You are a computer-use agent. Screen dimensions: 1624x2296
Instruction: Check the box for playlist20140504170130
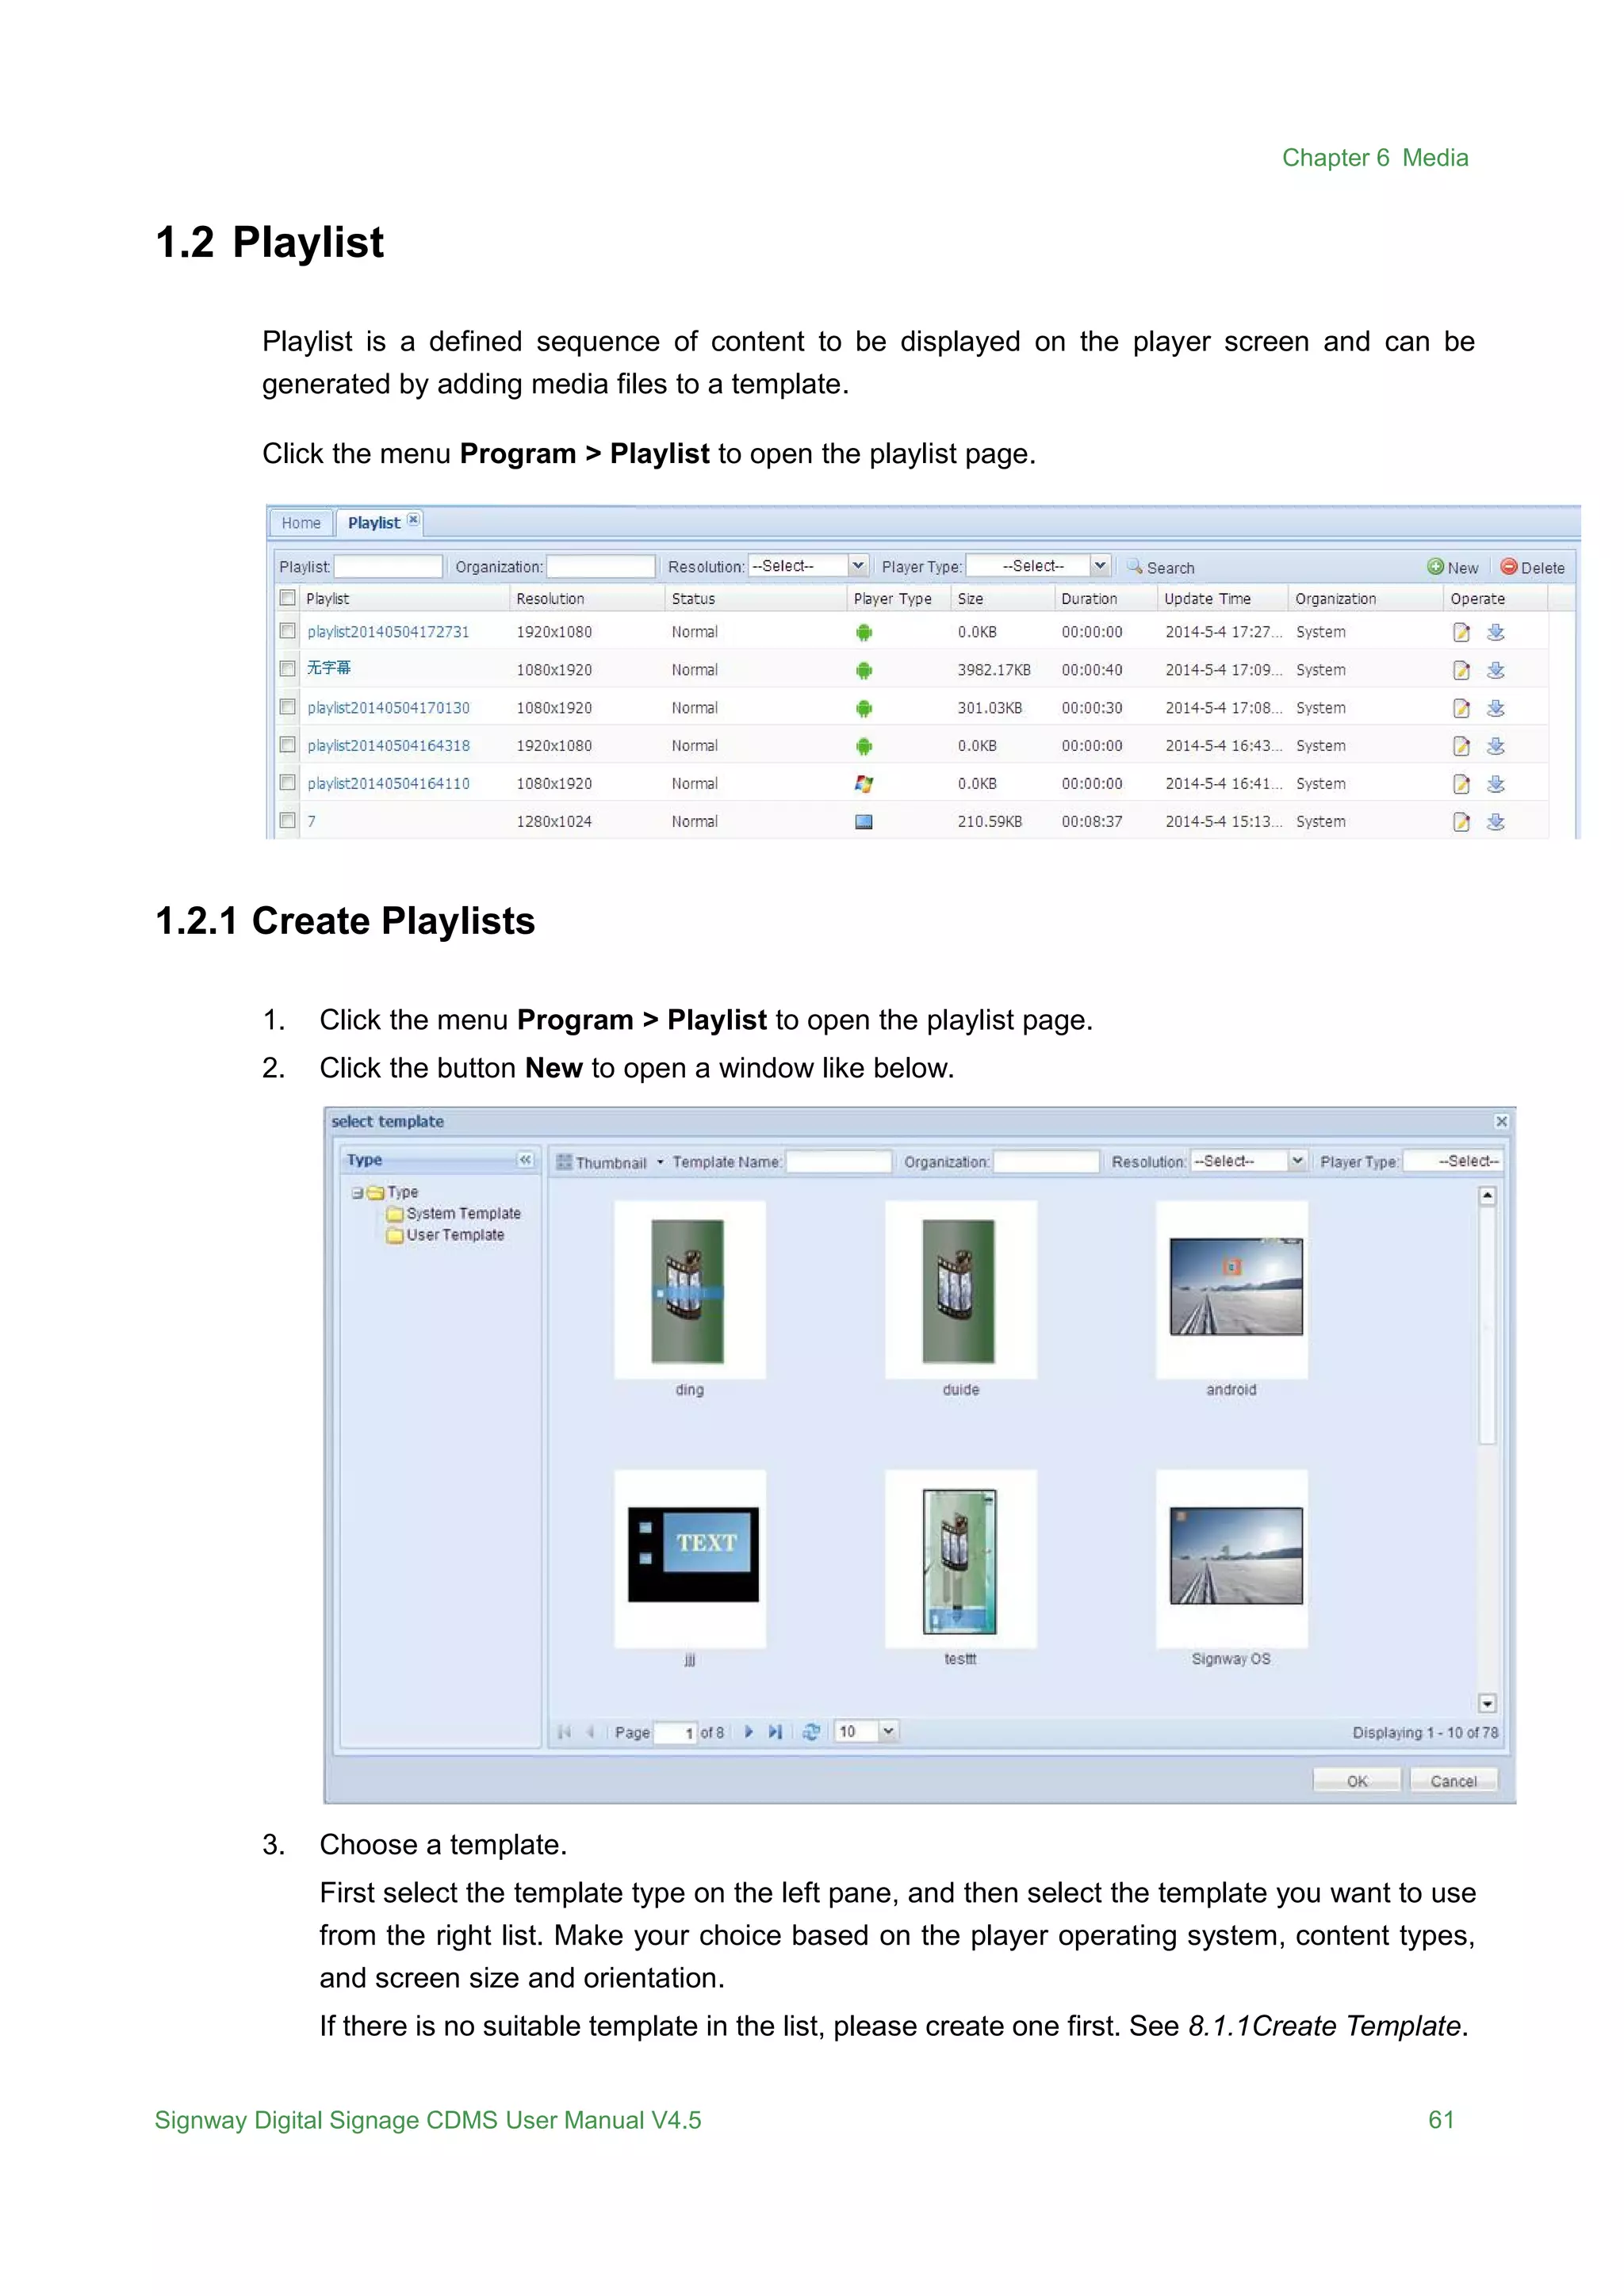click(288, 707)
